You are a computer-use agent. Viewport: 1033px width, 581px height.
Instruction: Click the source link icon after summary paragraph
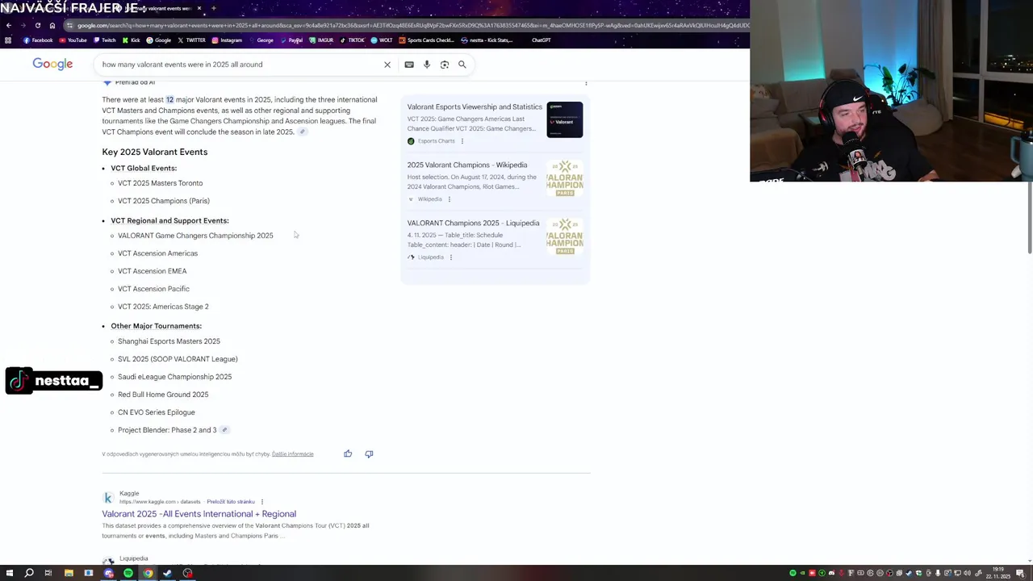303,132
